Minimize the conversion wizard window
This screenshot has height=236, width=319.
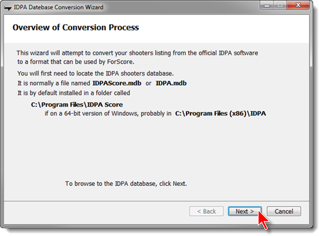coord(266,5)
